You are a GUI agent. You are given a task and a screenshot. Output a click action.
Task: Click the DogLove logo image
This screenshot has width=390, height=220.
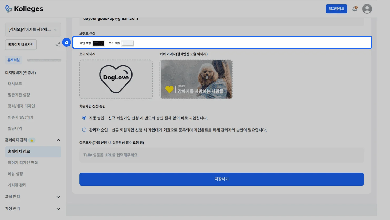[x=116, y=79]
